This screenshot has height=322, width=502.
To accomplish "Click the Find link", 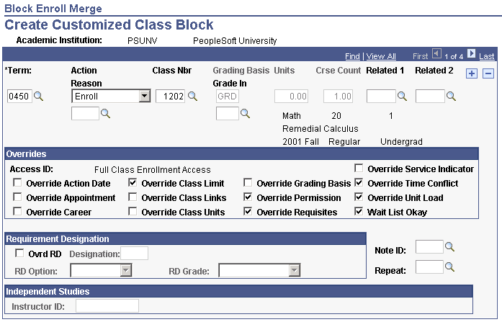I will (x=352, y=56).
